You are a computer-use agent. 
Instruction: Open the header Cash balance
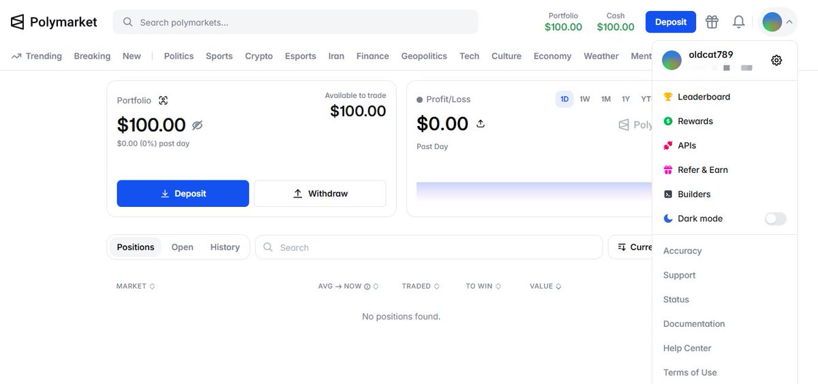616,22
